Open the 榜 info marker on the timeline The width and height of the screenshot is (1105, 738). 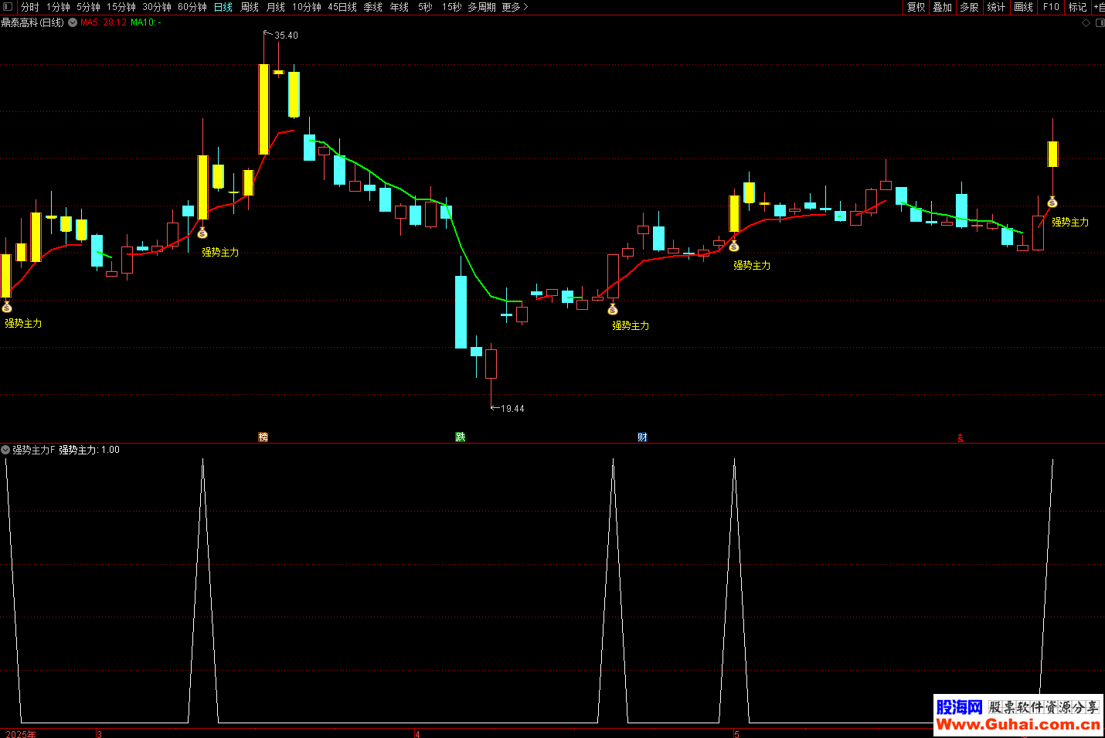coord(263,437)
